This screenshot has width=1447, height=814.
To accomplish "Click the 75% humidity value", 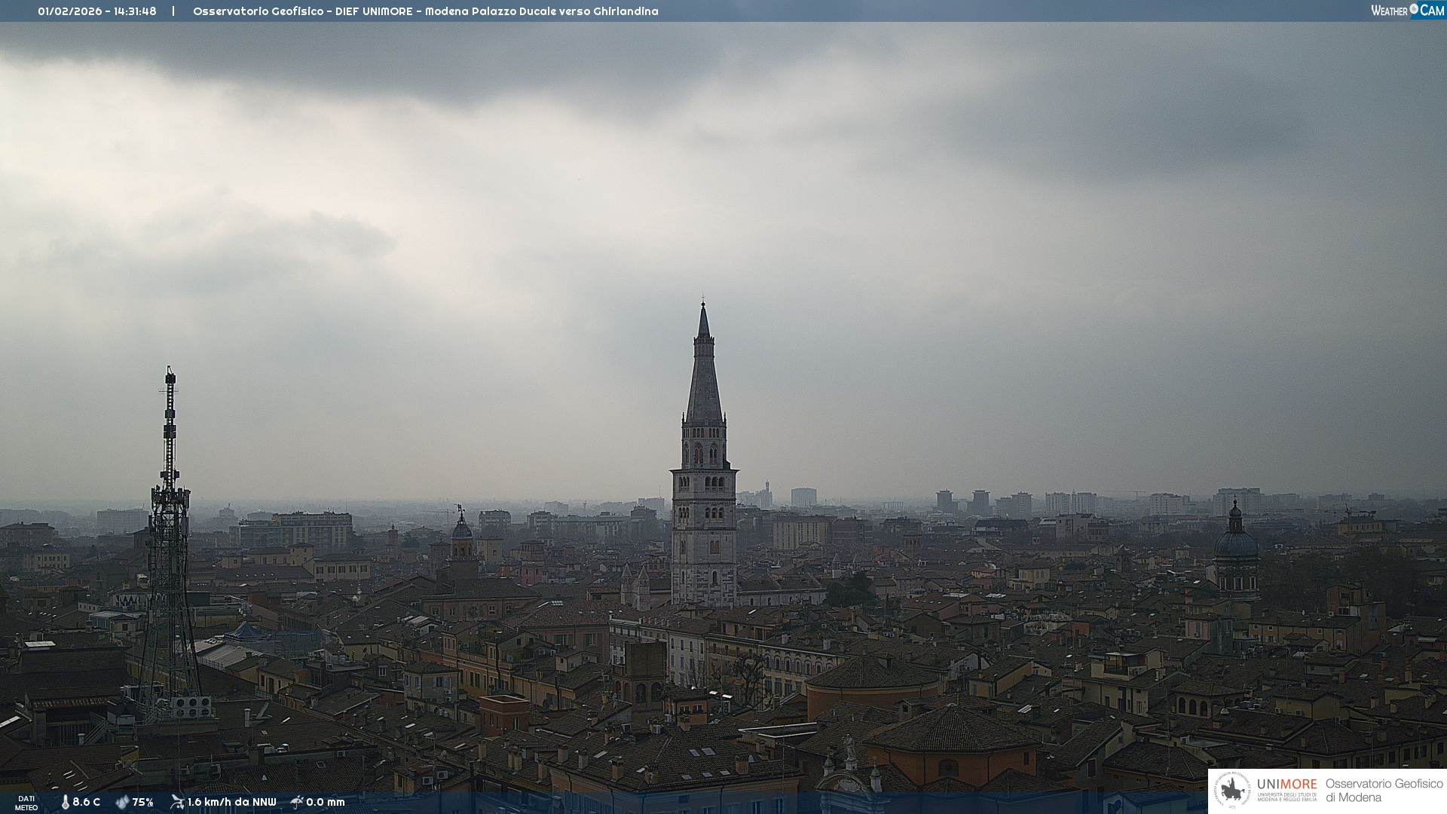I will [143, 803].
